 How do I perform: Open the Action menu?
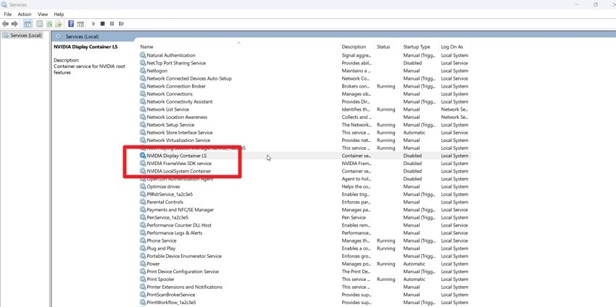[25, 14]
